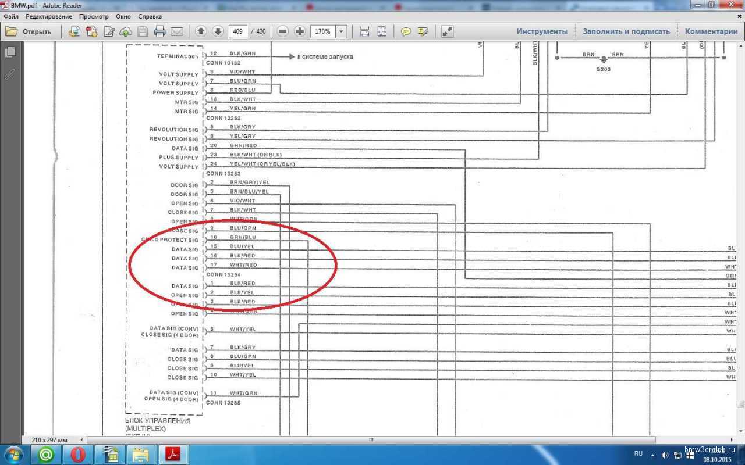The width and height of the screenshot is (745, 465).
Task: Click the vertical scrollbar thumb
Action: pyautogui.click(x=740, y=404)
